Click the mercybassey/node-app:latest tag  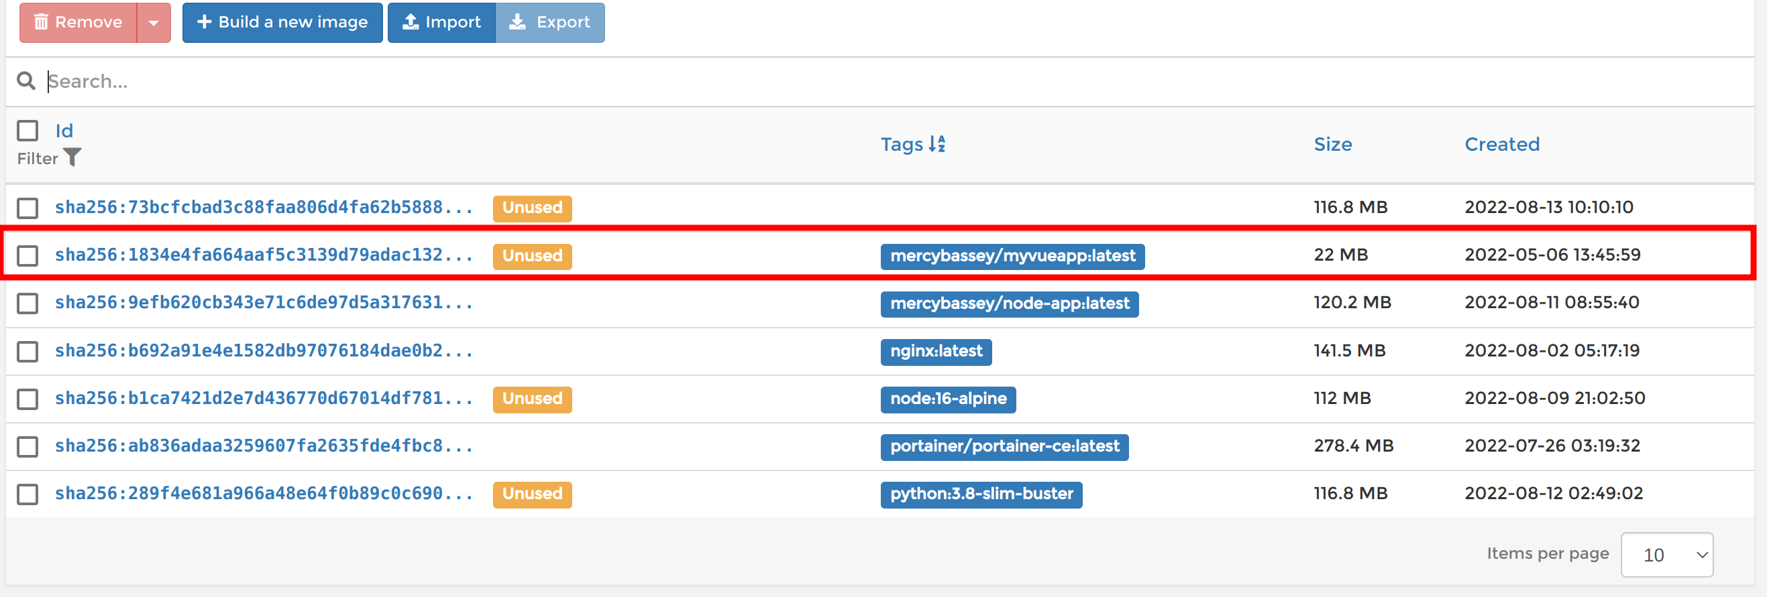click(x=1010, y=304)
